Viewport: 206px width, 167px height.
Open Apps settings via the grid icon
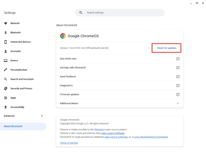point(5,98)
